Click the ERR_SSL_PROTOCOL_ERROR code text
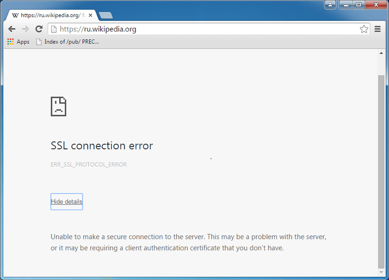Screen dimensions: 389x280 click(88, 165)
